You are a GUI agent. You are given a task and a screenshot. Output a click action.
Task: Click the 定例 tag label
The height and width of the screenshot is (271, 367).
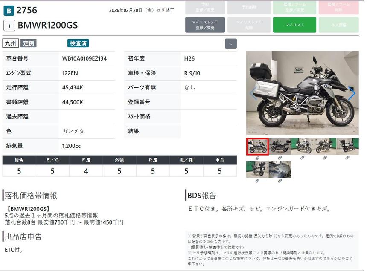click(x=29, y=43)
